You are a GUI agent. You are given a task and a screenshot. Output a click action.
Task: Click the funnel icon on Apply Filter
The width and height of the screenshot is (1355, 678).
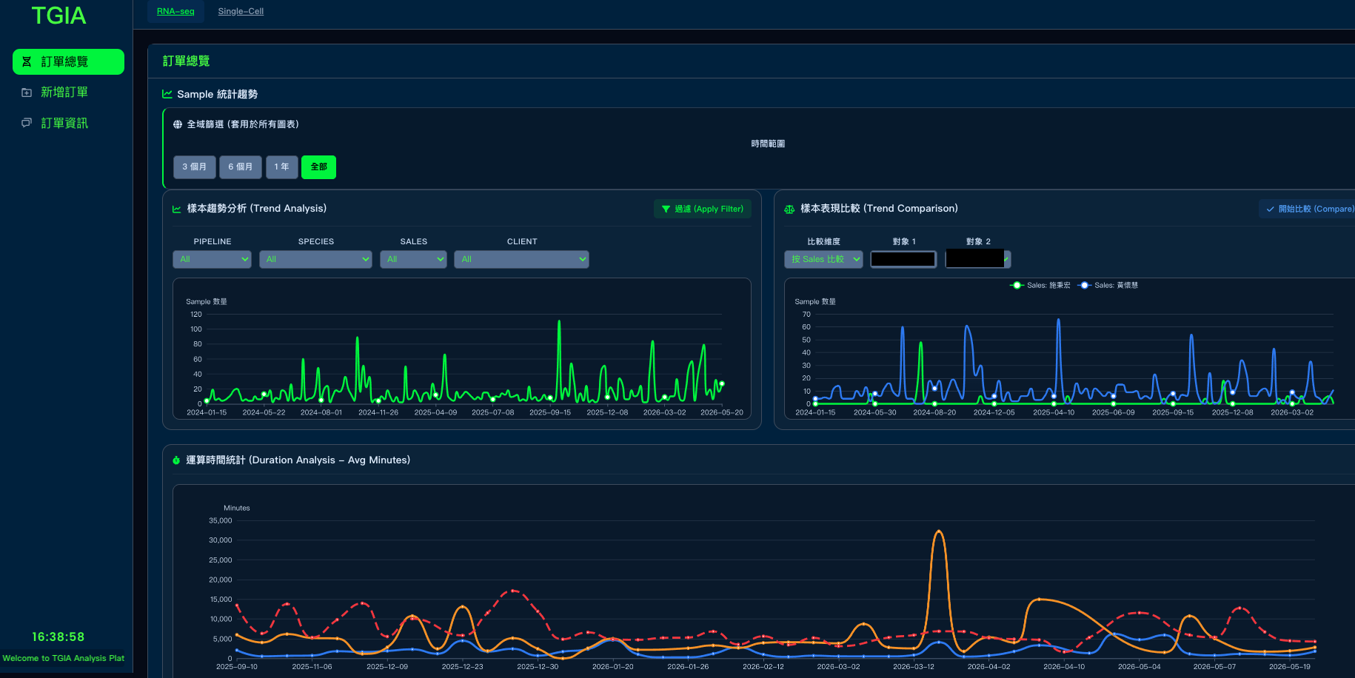click(x=666, y=209)
